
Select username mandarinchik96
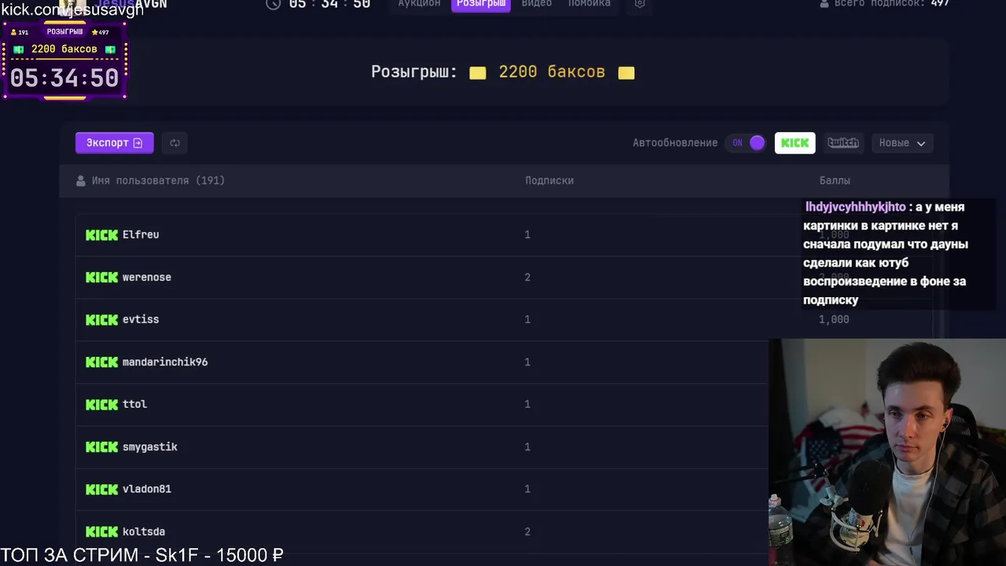pos(165,362)
